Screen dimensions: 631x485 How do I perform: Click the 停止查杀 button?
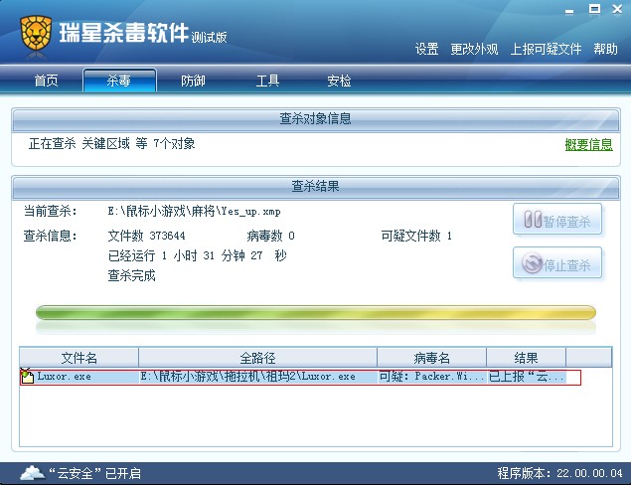557,262
